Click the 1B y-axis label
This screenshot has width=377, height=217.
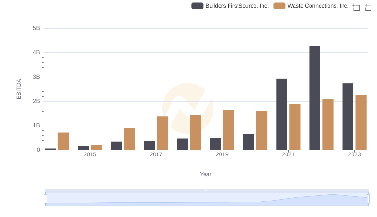pyautogui.click(x=36, y=125)
